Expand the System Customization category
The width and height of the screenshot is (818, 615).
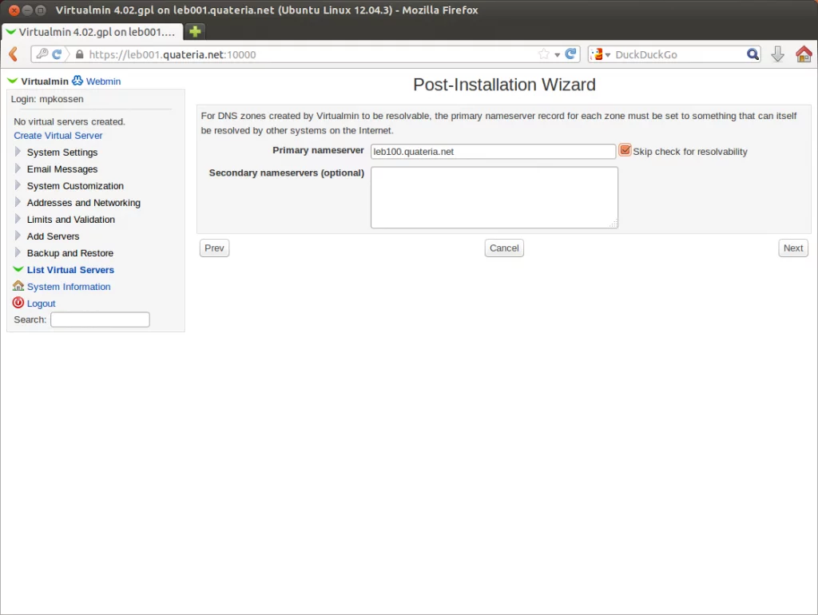pos(18,185)
